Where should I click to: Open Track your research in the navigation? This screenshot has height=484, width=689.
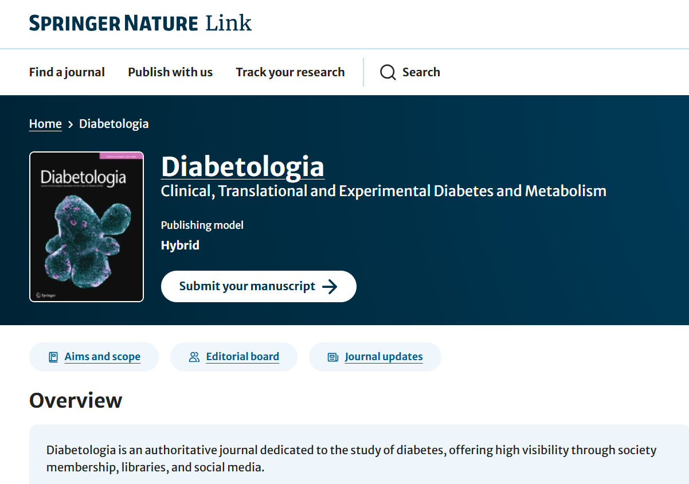[290, 72]
